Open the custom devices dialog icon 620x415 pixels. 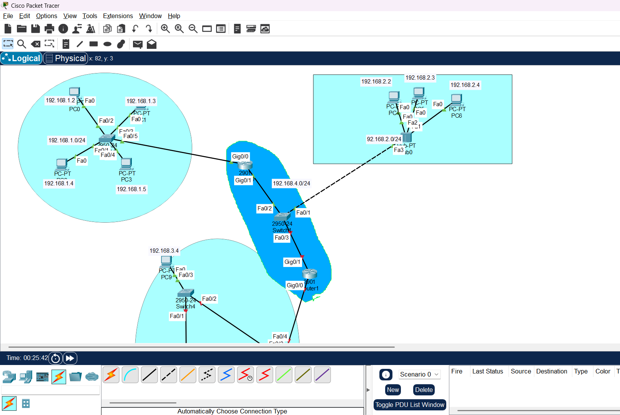coord(221,29)
